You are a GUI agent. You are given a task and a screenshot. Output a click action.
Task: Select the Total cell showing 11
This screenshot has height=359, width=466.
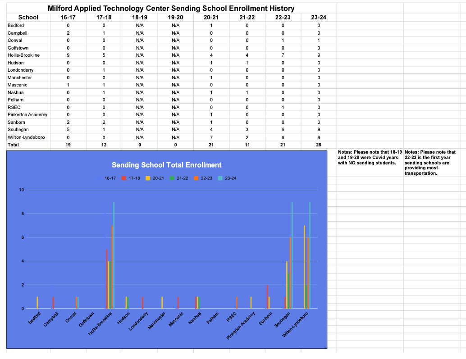click(x=247, y=145)
